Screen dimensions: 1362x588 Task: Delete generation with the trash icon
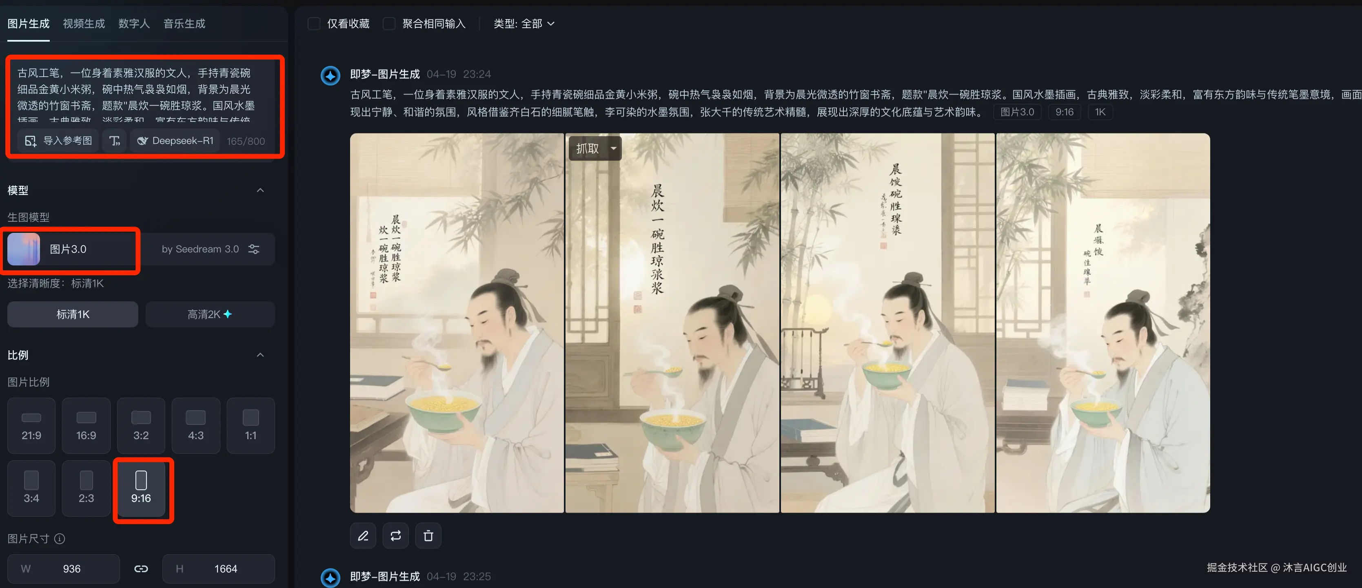(x=428, y=536)
